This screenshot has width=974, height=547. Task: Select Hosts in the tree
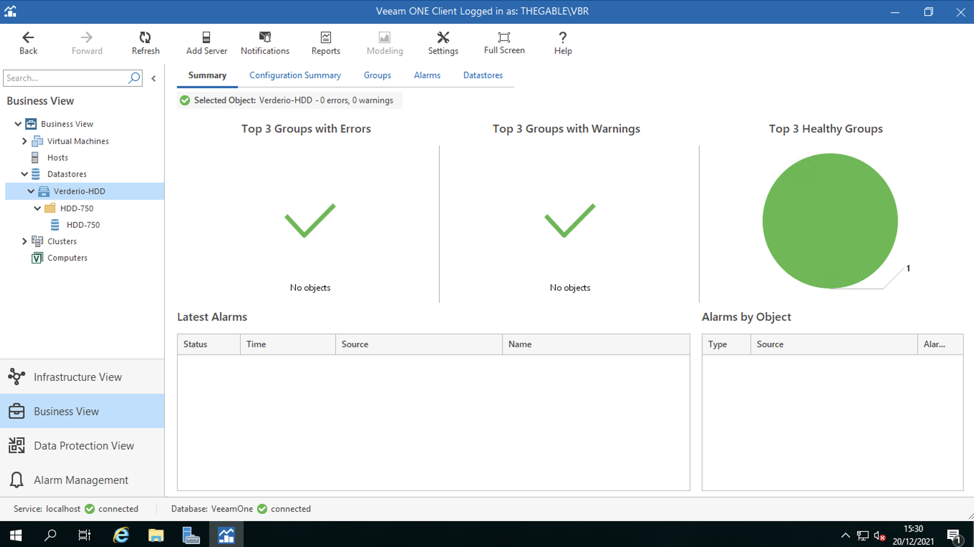tap(57, 157)
